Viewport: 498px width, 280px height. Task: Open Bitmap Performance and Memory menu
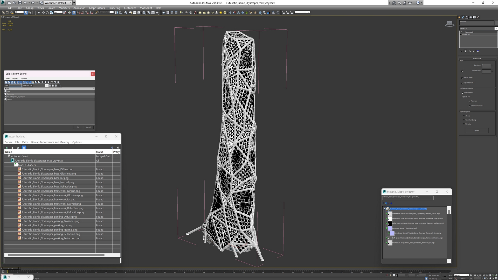[x=50, y=142]
